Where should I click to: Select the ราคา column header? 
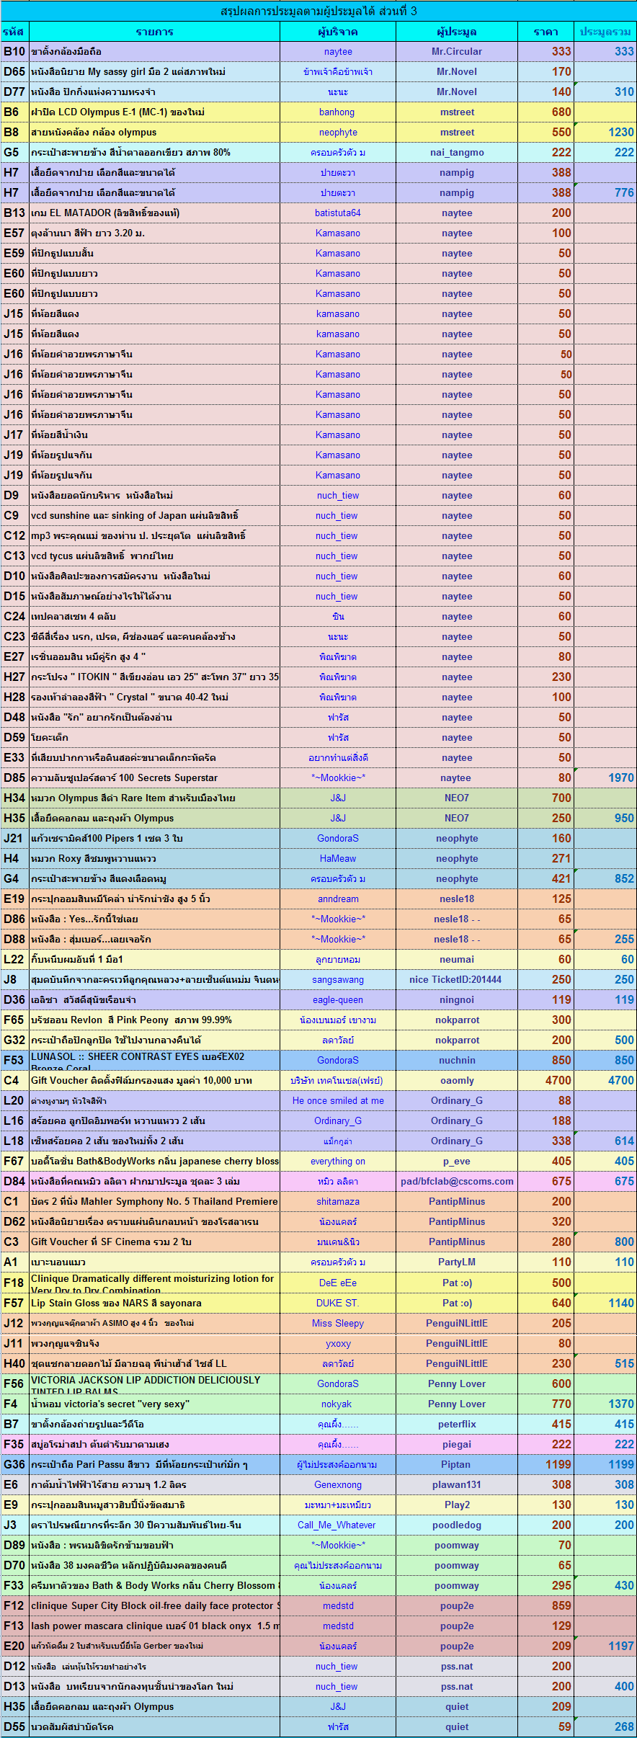[545, 32]
